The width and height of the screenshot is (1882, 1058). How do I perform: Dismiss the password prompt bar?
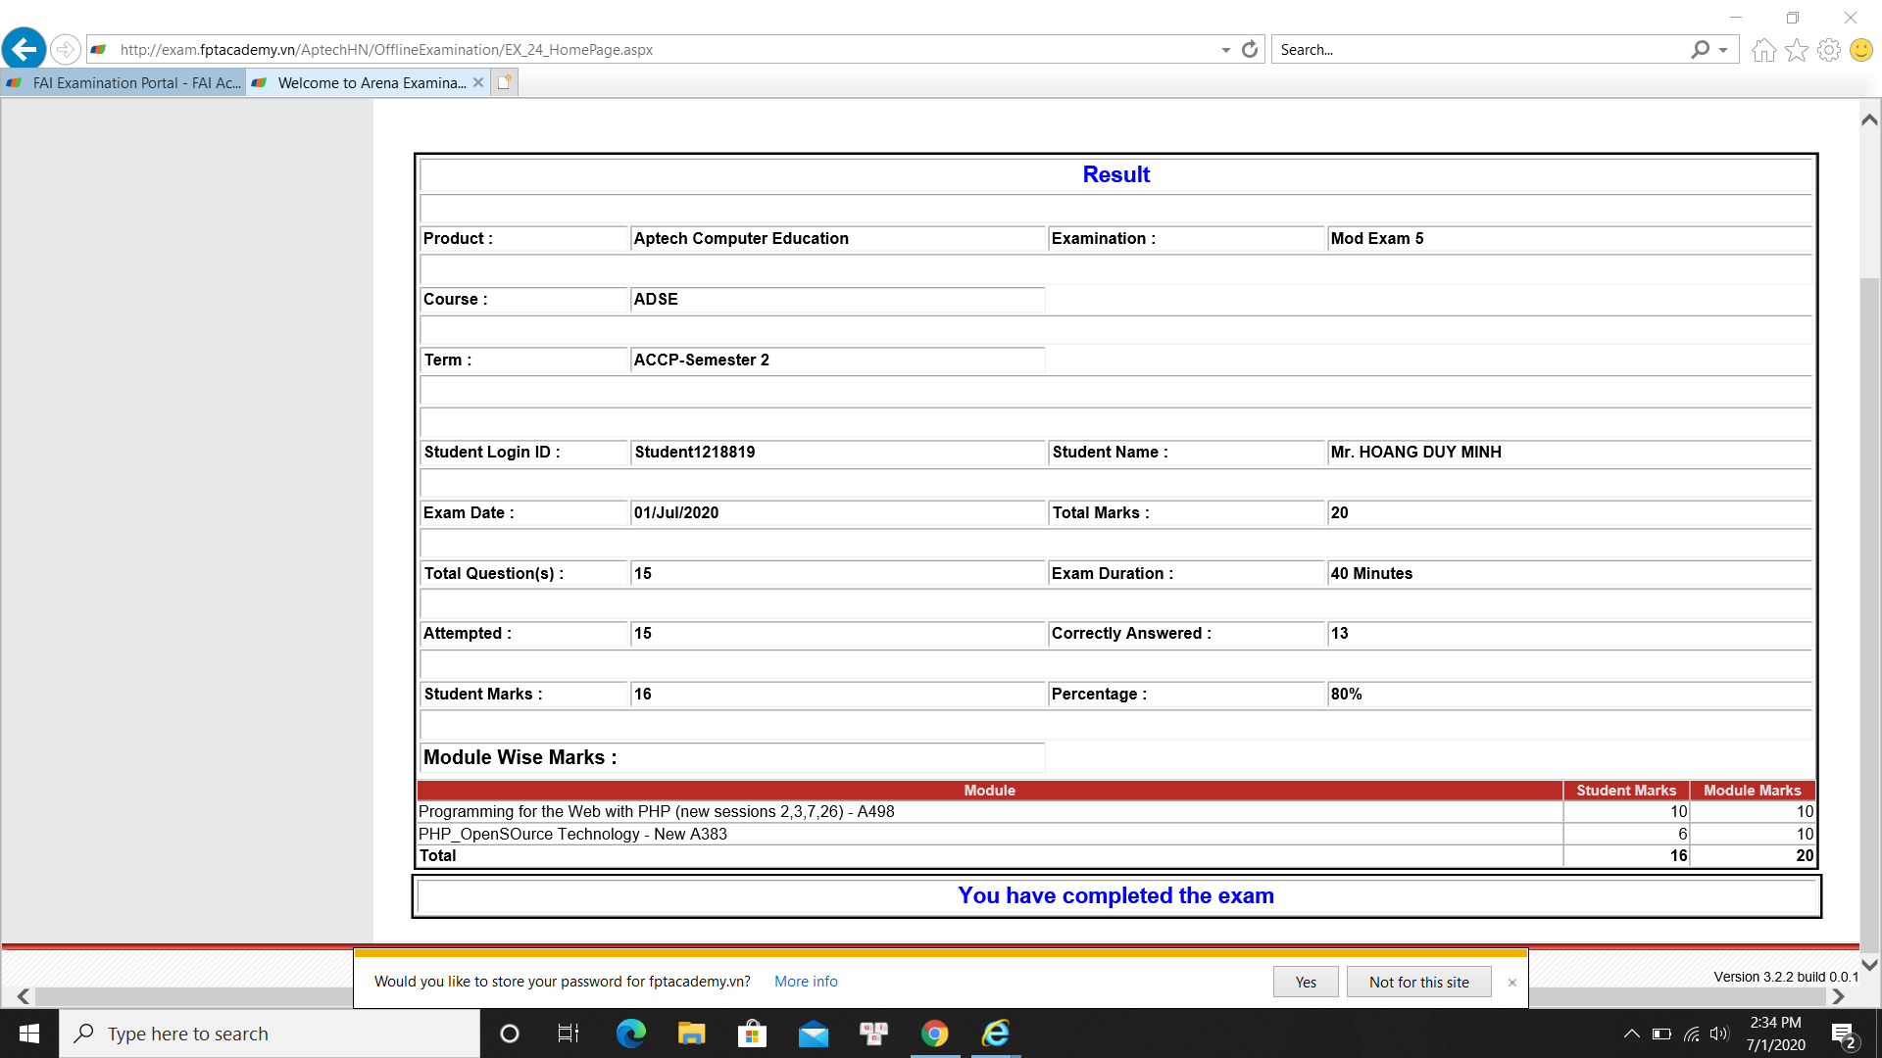point(1511,983)
